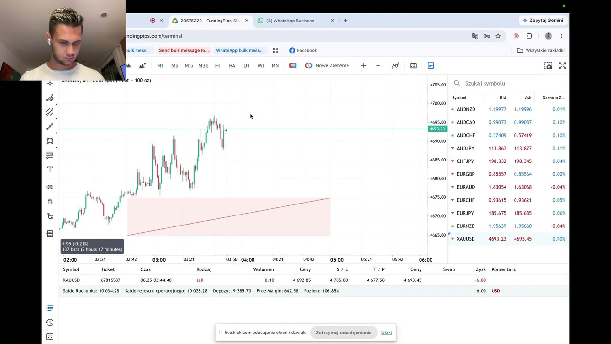Select the polyline path drawing tool

50,127
